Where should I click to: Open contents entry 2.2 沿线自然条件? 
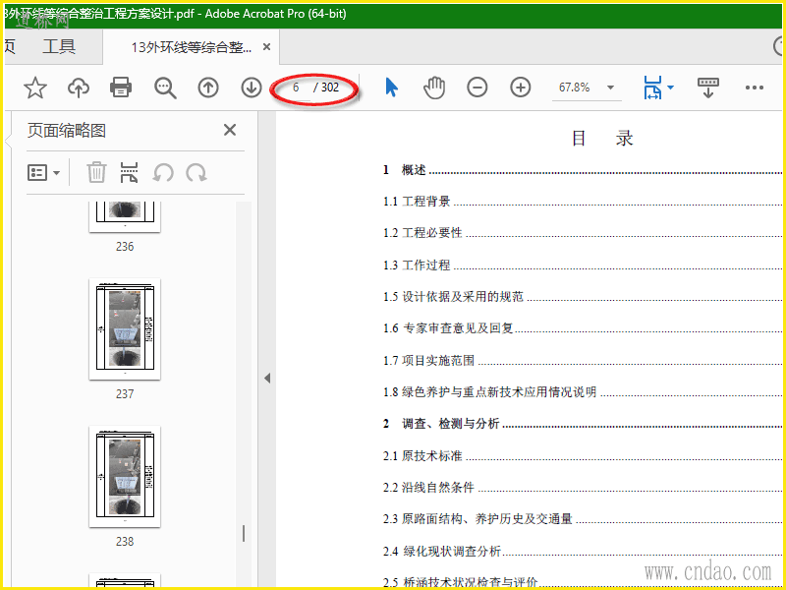click(x=429, y=487)
